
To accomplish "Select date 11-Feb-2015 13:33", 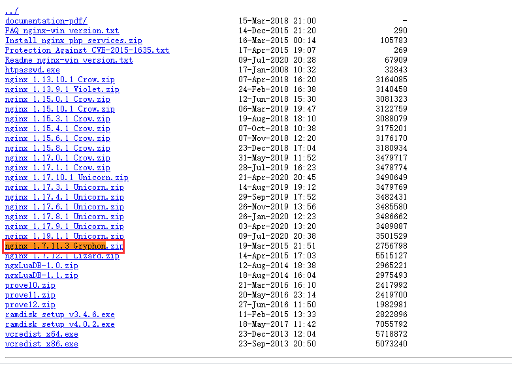I will tap(277, 314).
